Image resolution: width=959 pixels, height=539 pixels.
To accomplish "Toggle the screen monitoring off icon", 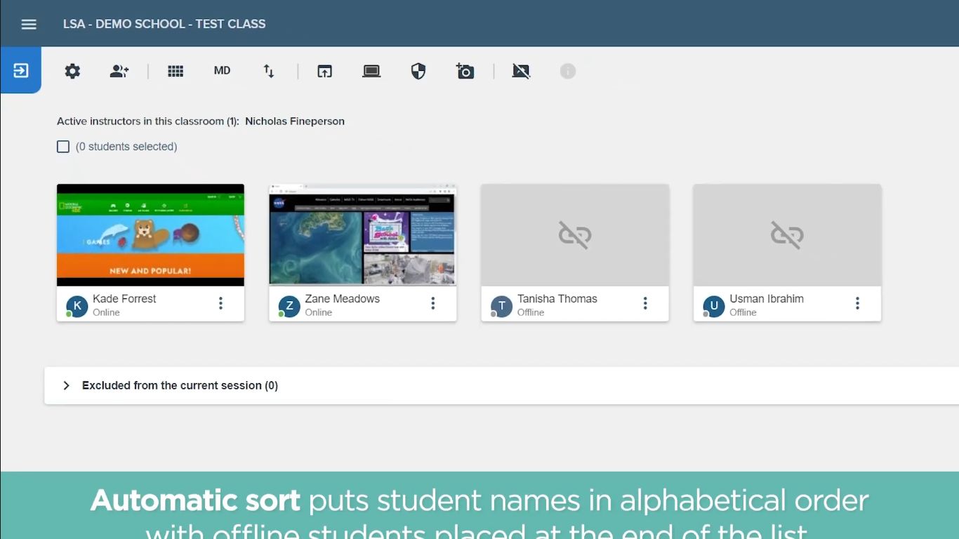I will [521, 71].
